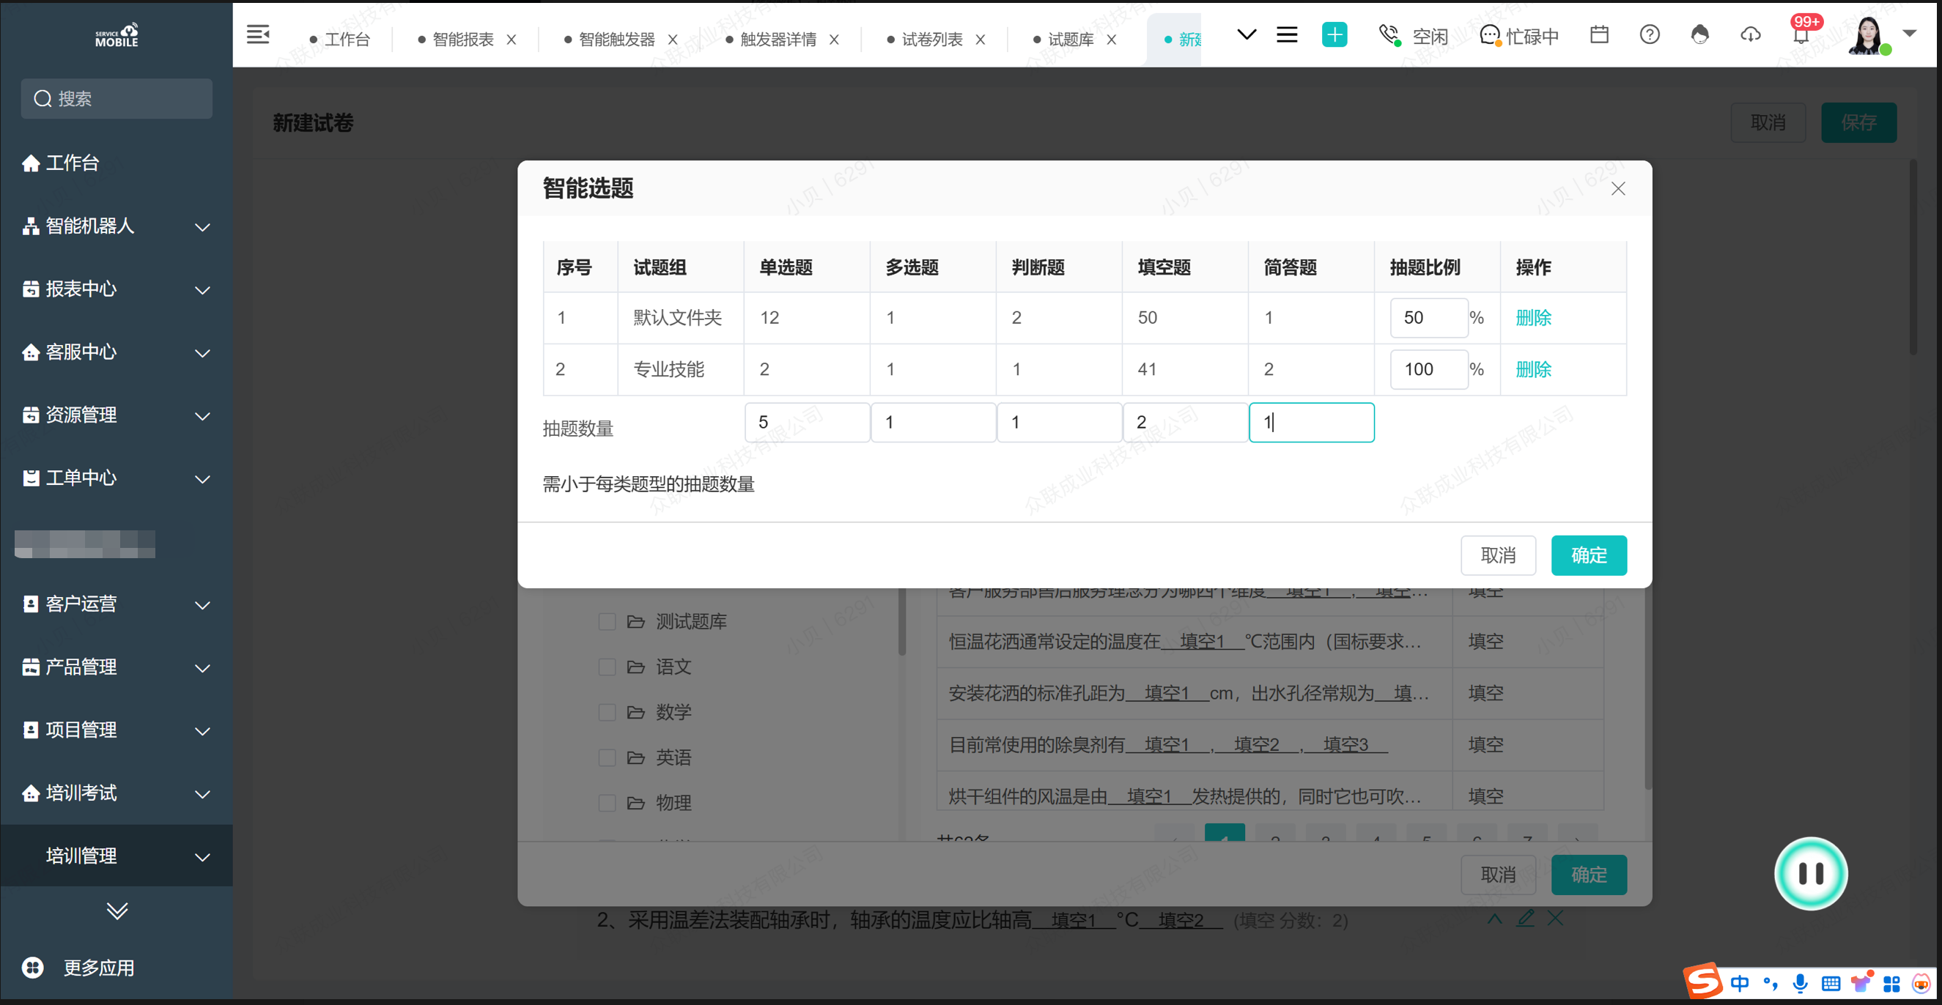Image resolution: width=1942 pixels, height=1005 pixels.
Task: Click the move up arrow icon for question 2
Action: coord(1494,919)
